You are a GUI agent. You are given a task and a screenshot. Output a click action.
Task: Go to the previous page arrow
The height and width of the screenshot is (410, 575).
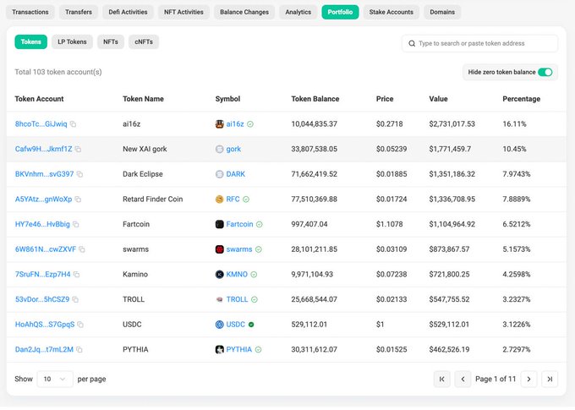[463, 379]
